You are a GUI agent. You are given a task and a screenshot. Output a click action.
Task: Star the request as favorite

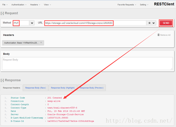149,23
